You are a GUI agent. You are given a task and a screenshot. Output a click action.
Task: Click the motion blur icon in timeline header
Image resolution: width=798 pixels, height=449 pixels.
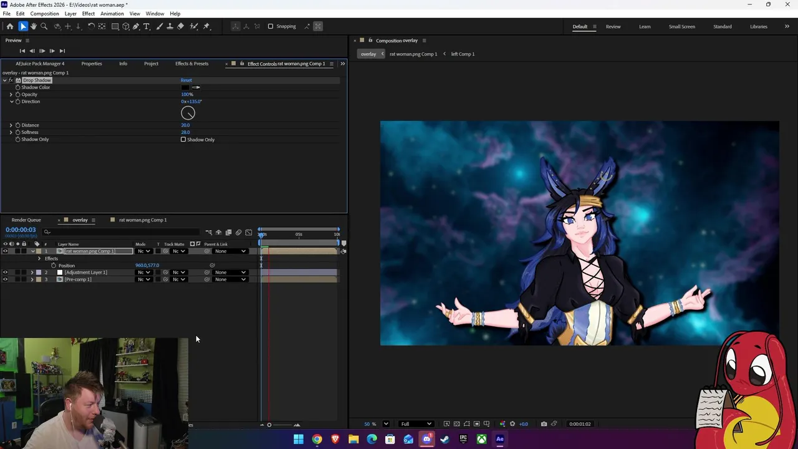(x=238, y=233)
